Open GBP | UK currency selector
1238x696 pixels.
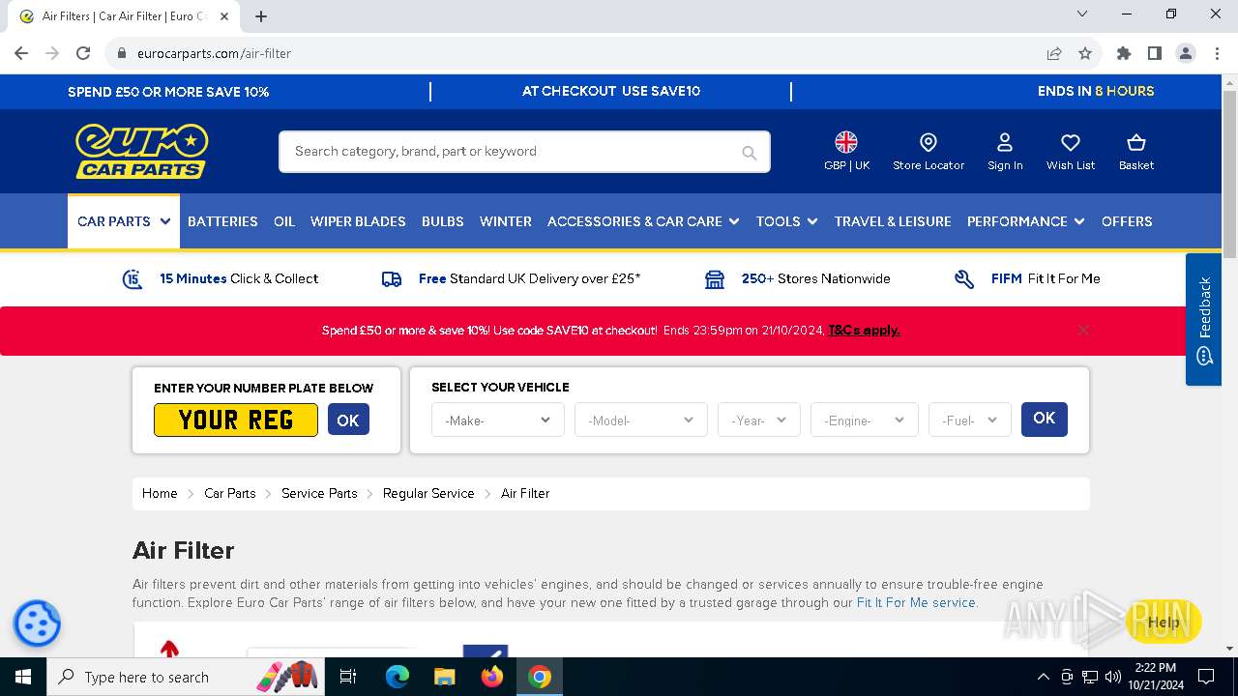(846, 152)
